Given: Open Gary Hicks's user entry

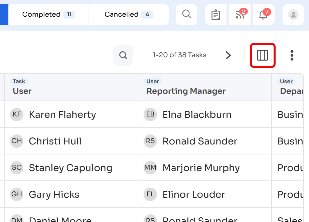Looking at the screenshot, I should click(54, 194).
